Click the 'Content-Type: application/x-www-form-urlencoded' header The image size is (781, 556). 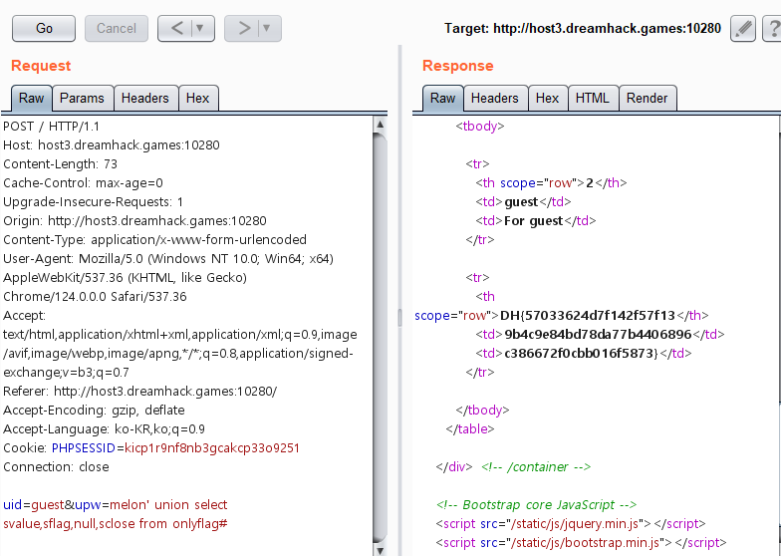coord(155,239)
